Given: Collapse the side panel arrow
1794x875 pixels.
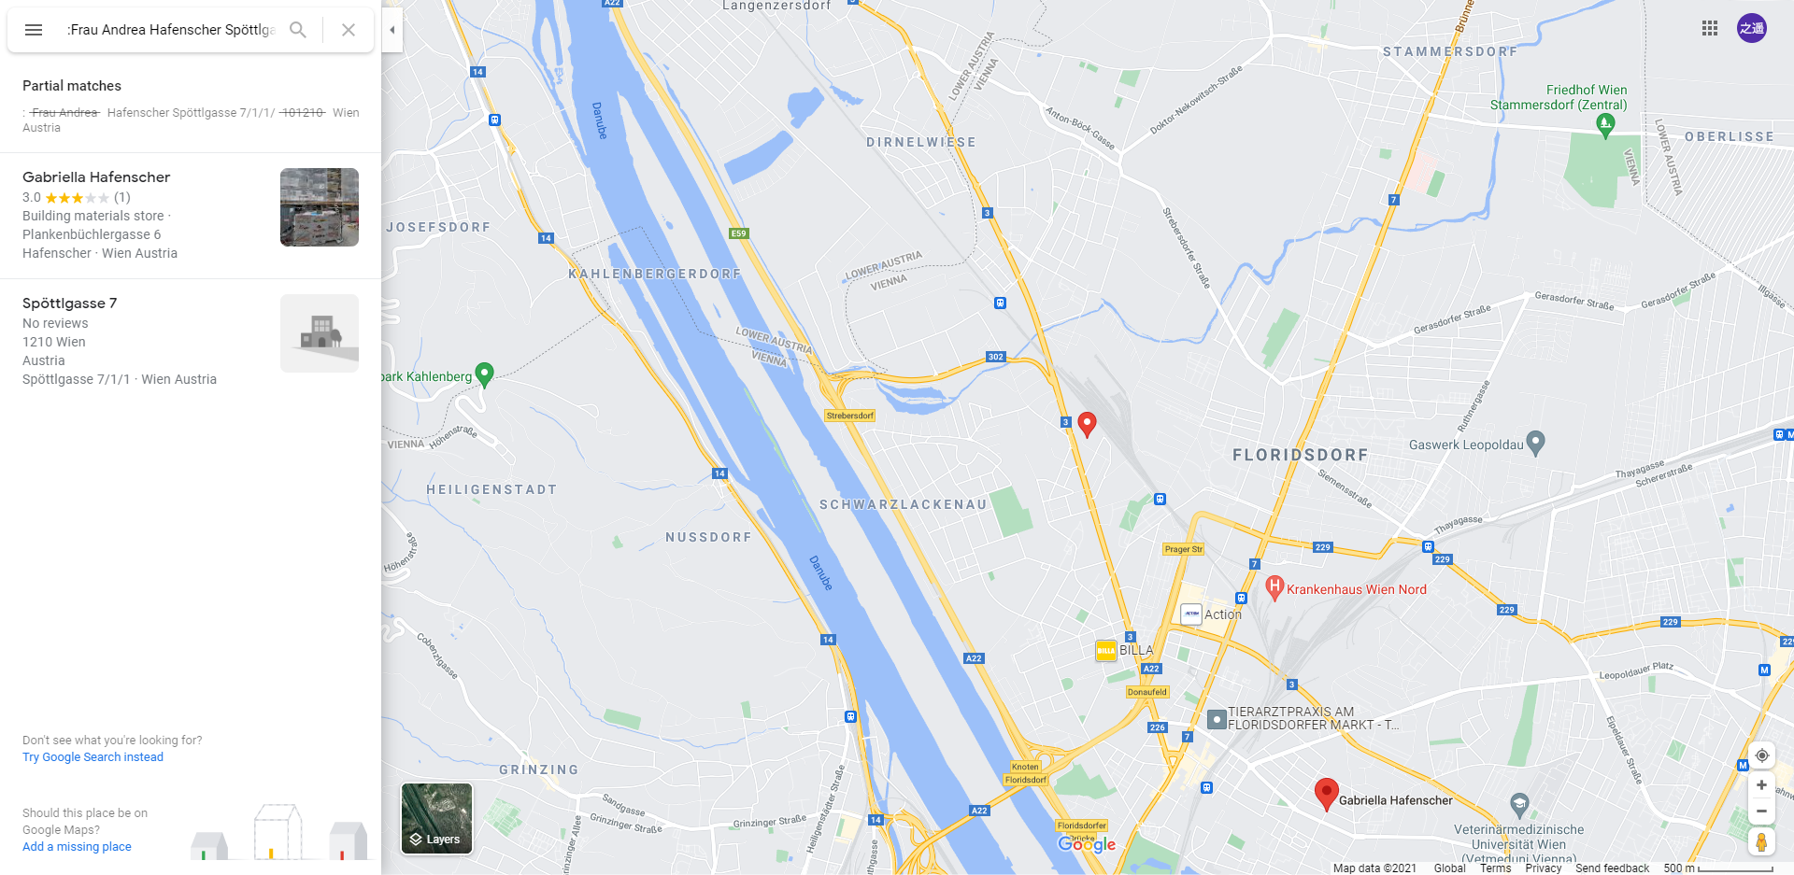Looking at the screenshot, I should tap(392, 30).
